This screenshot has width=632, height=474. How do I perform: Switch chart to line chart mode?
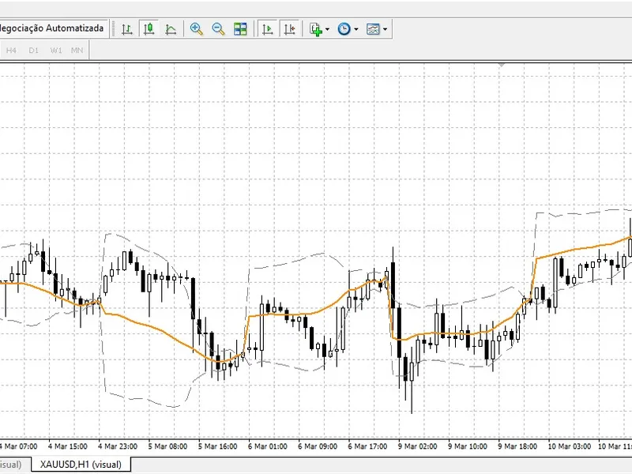(x=171, y=29)
